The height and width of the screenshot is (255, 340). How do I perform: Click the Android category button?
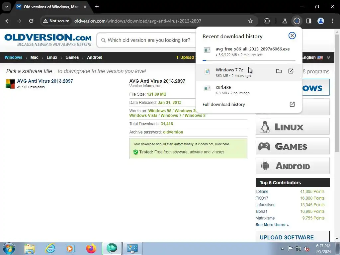[293, 166]
